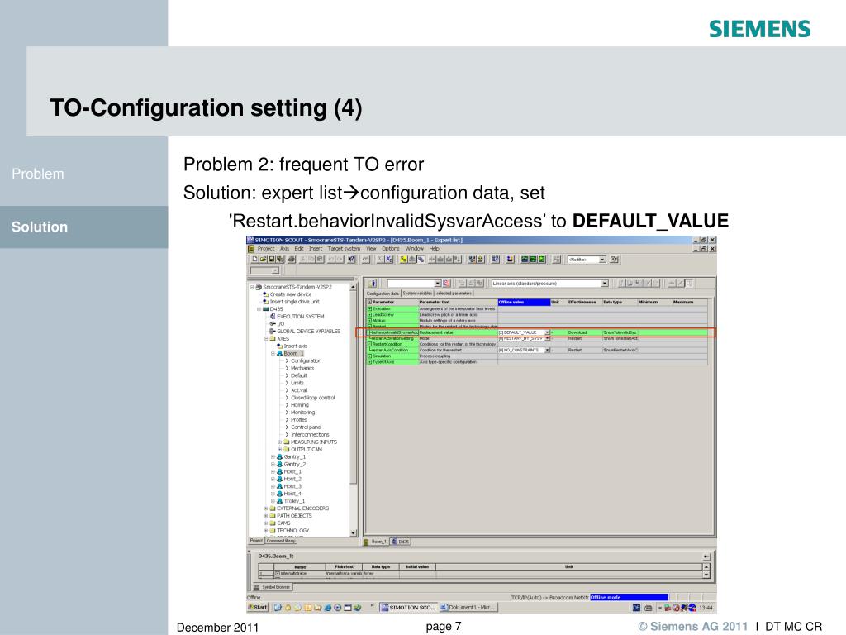Image resolution: width=846 pixels, height=635 pixels.
Task: Open the Symbol browser tab
Action: 273,587
